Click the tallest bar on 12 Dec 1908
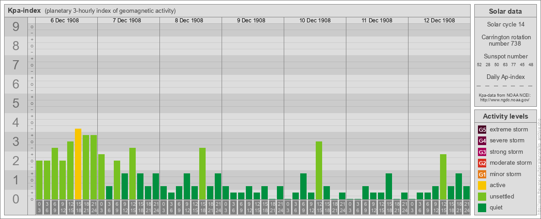 443,177
